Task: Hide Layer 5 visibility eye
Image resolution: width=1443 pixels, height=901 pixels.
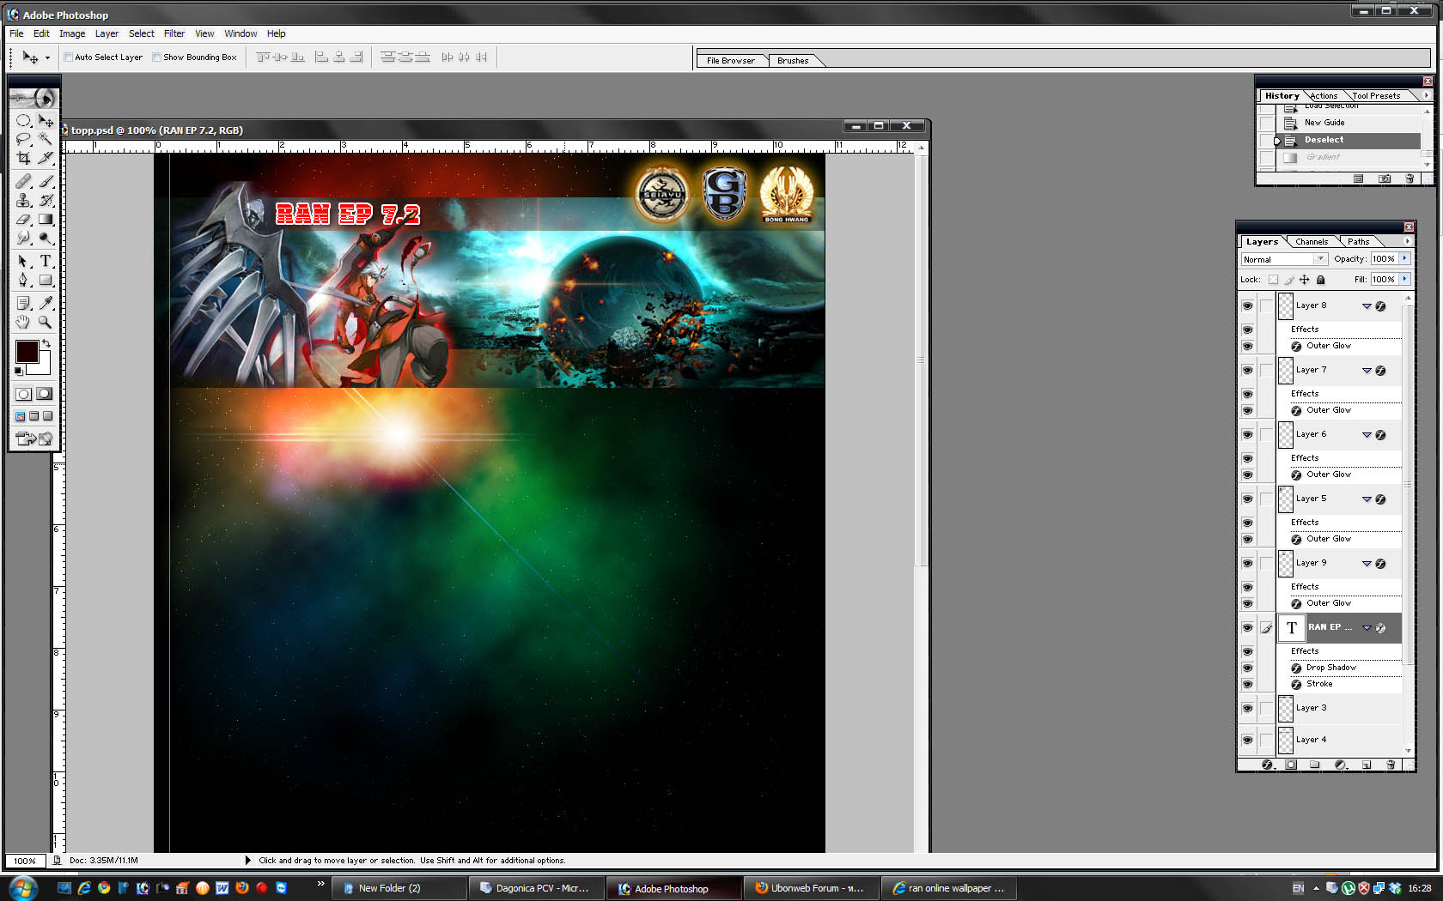Action: coord(1247,499)
